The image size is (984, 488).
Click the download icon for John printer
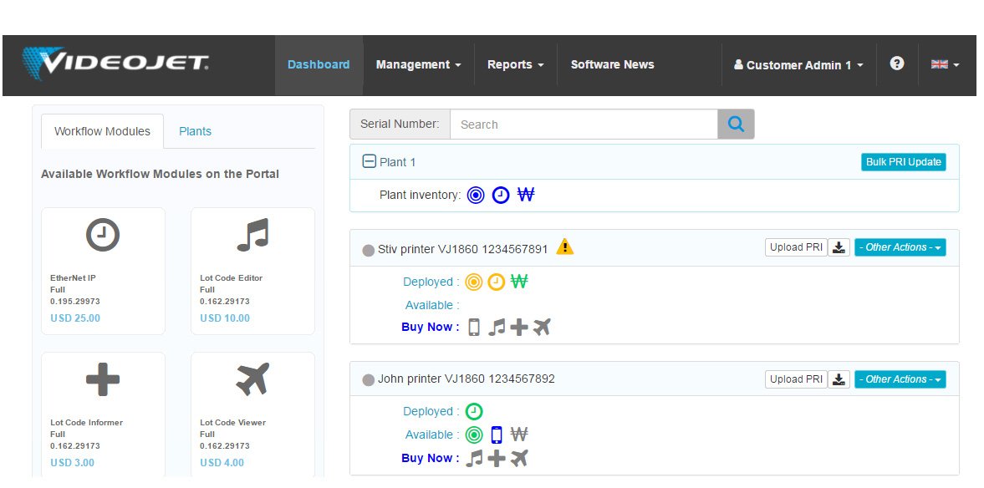(x=839, y=379)
